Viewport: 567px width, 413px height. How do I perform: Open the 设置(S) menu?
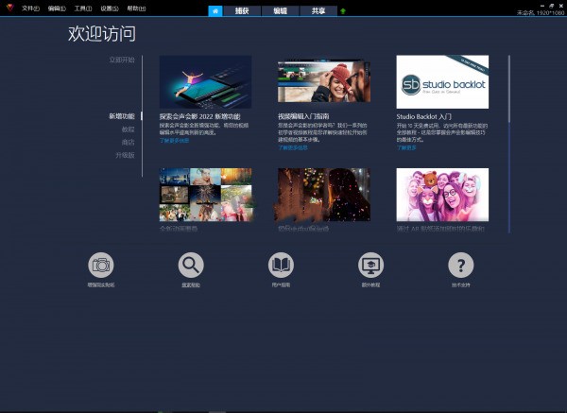pyautogui.click(x=110, y=9)
